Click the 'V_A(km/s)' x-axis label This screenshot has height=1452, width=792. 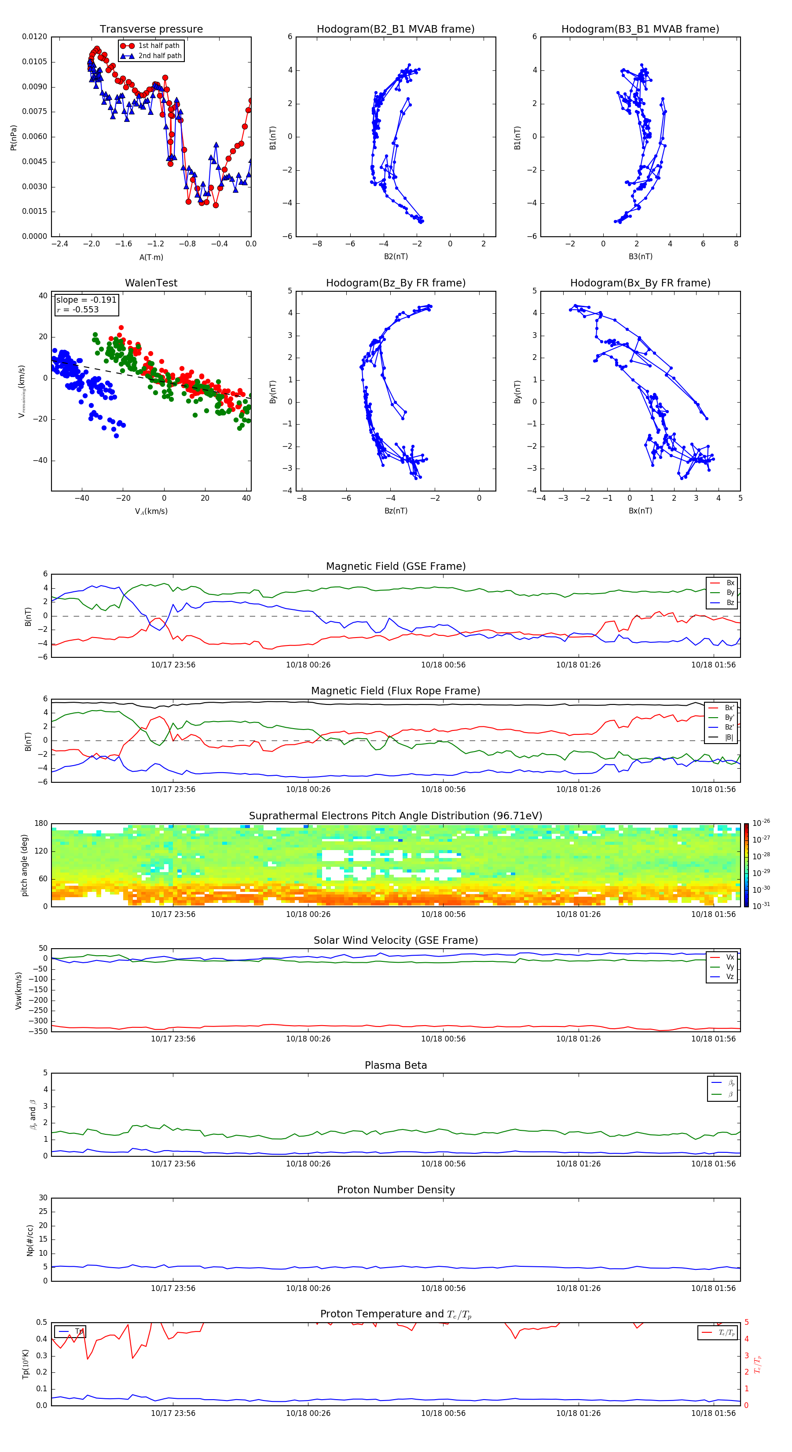point(151,511)
